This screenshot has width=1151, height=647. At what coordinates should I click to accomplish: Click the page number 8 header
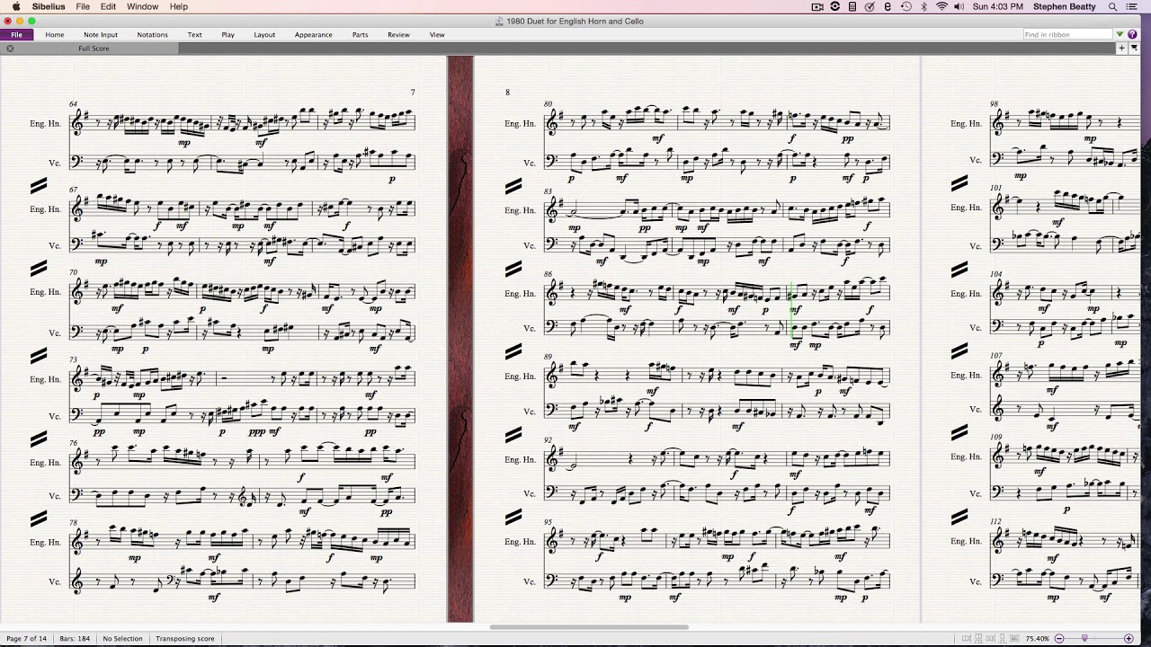(507, 93)
